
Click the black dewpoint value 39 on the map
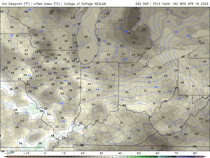(x=40, y=143)
